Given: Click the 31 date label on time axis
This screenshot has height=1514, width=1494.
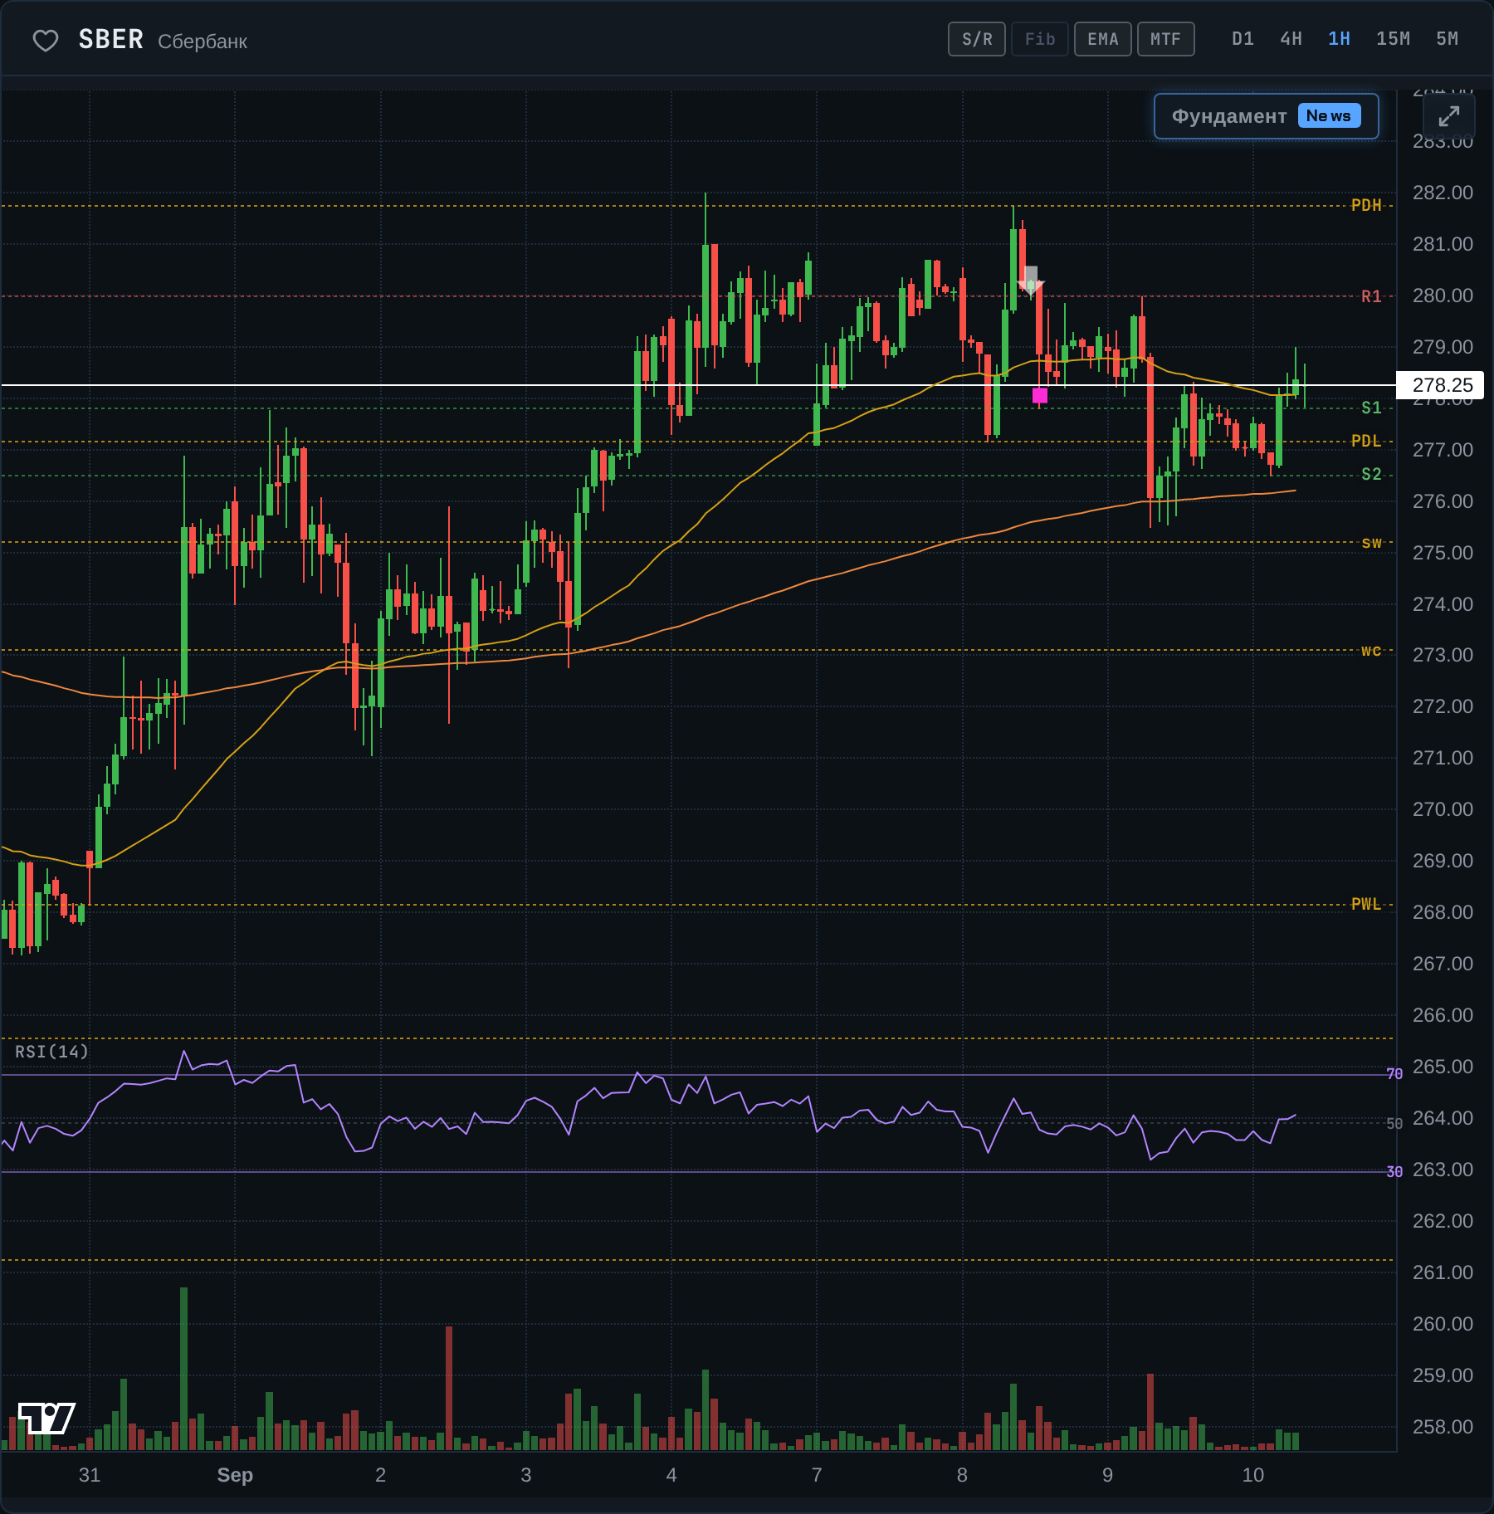Looking at the screenshot, I should coord(90,1475).
